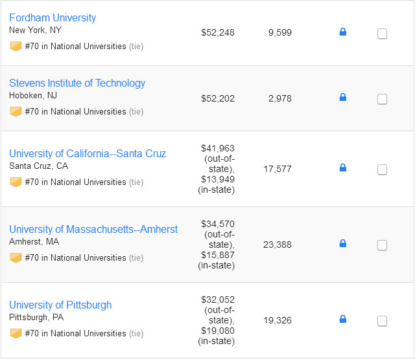Click the lock icon in Fordham University row
The width and height of the screenshot is (415, 359).
(343, 32)
